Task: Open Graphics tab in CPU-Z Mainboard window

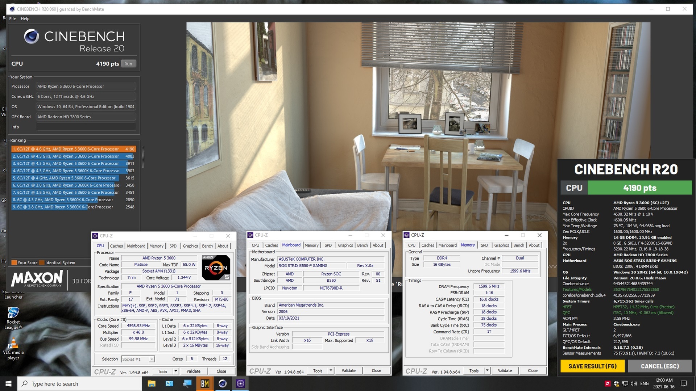Action: click(345, 245)
